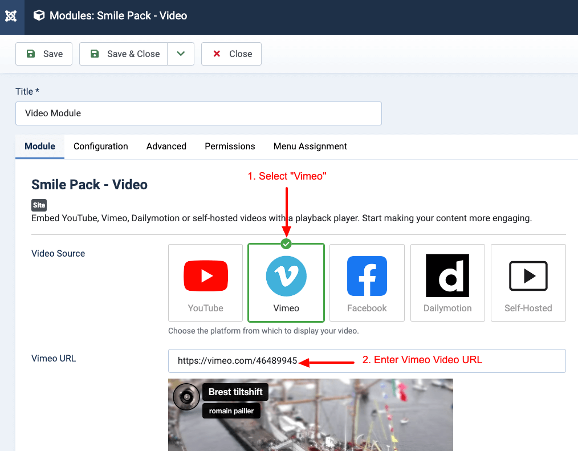
Task: Select YouTube as video source
Action: 205,283
